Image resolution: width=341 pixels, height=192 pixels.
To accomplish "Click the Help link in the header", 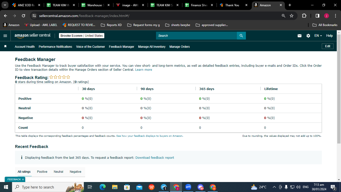I will [330, 36].
